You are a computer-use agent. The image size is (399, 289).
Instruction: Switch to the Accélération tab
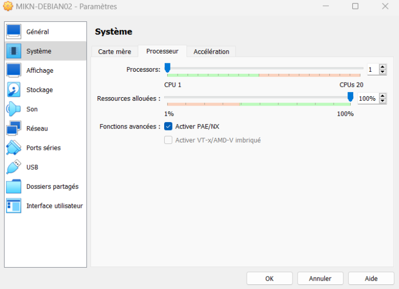click(211, 51)
